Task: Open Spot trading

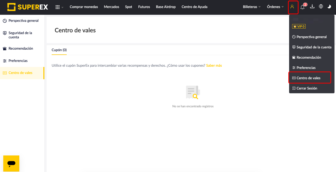Action: 129,7
